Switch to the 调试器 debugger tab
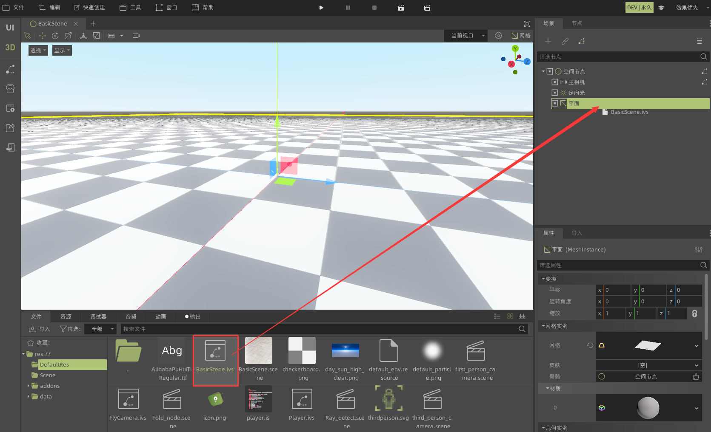The height and width of the screenshot is (432, 711). coord(98,316)
